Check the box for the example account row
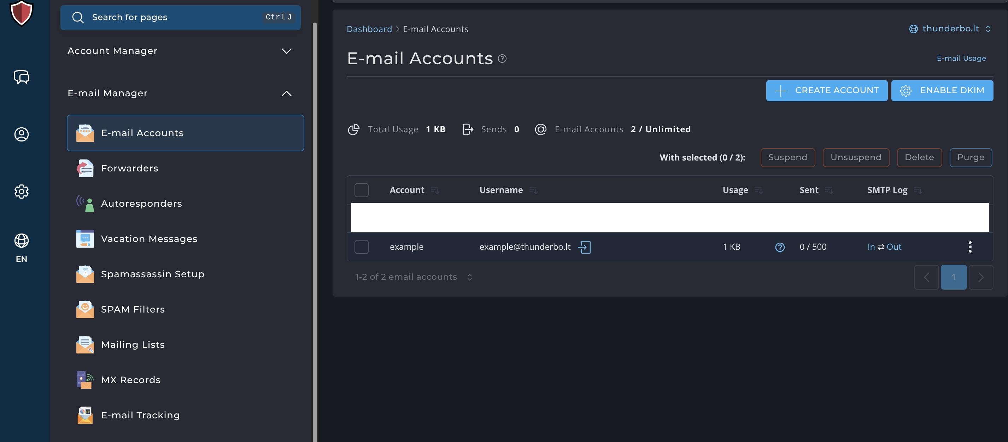This screenshot has height=442, width=1008. [x=361, y=247]
